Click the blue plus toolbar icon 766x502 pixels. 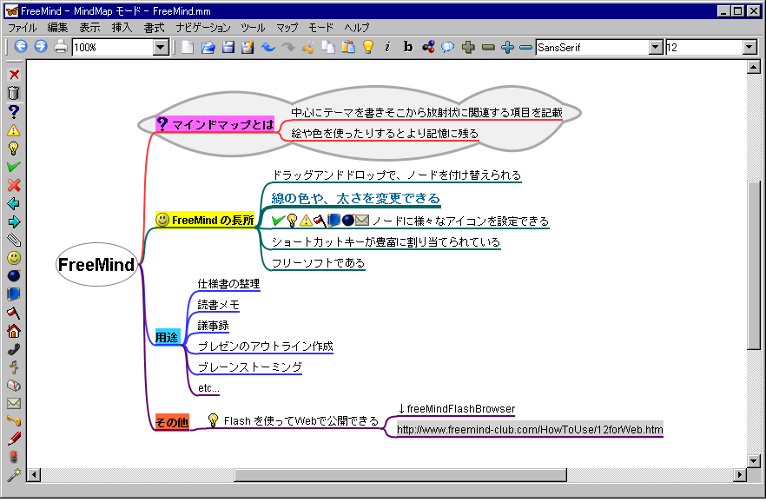point(507,48)
